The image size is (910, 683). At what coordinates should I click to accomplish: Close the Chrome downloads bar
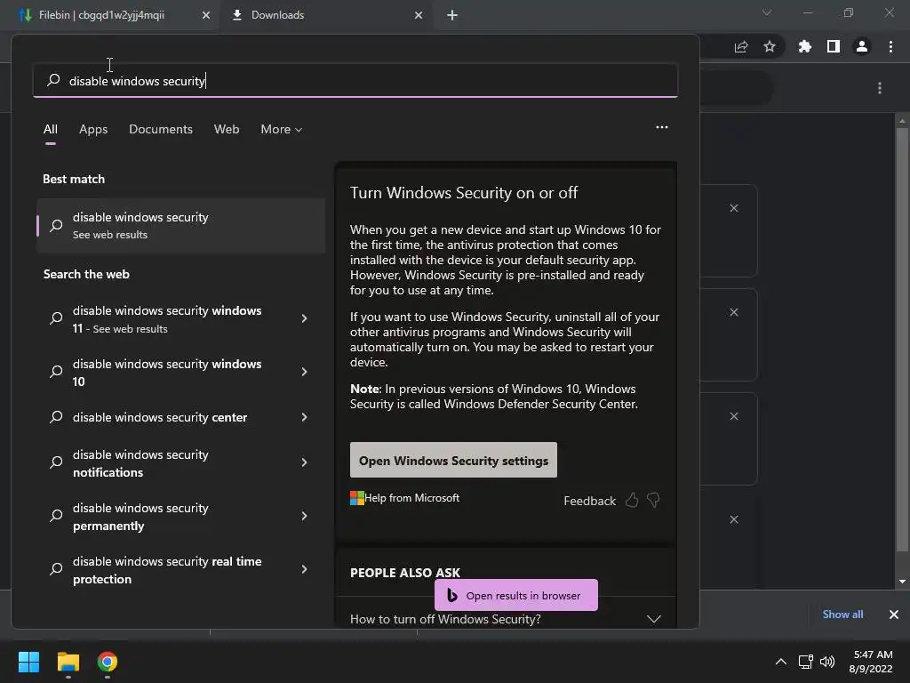tap(894, 615)
